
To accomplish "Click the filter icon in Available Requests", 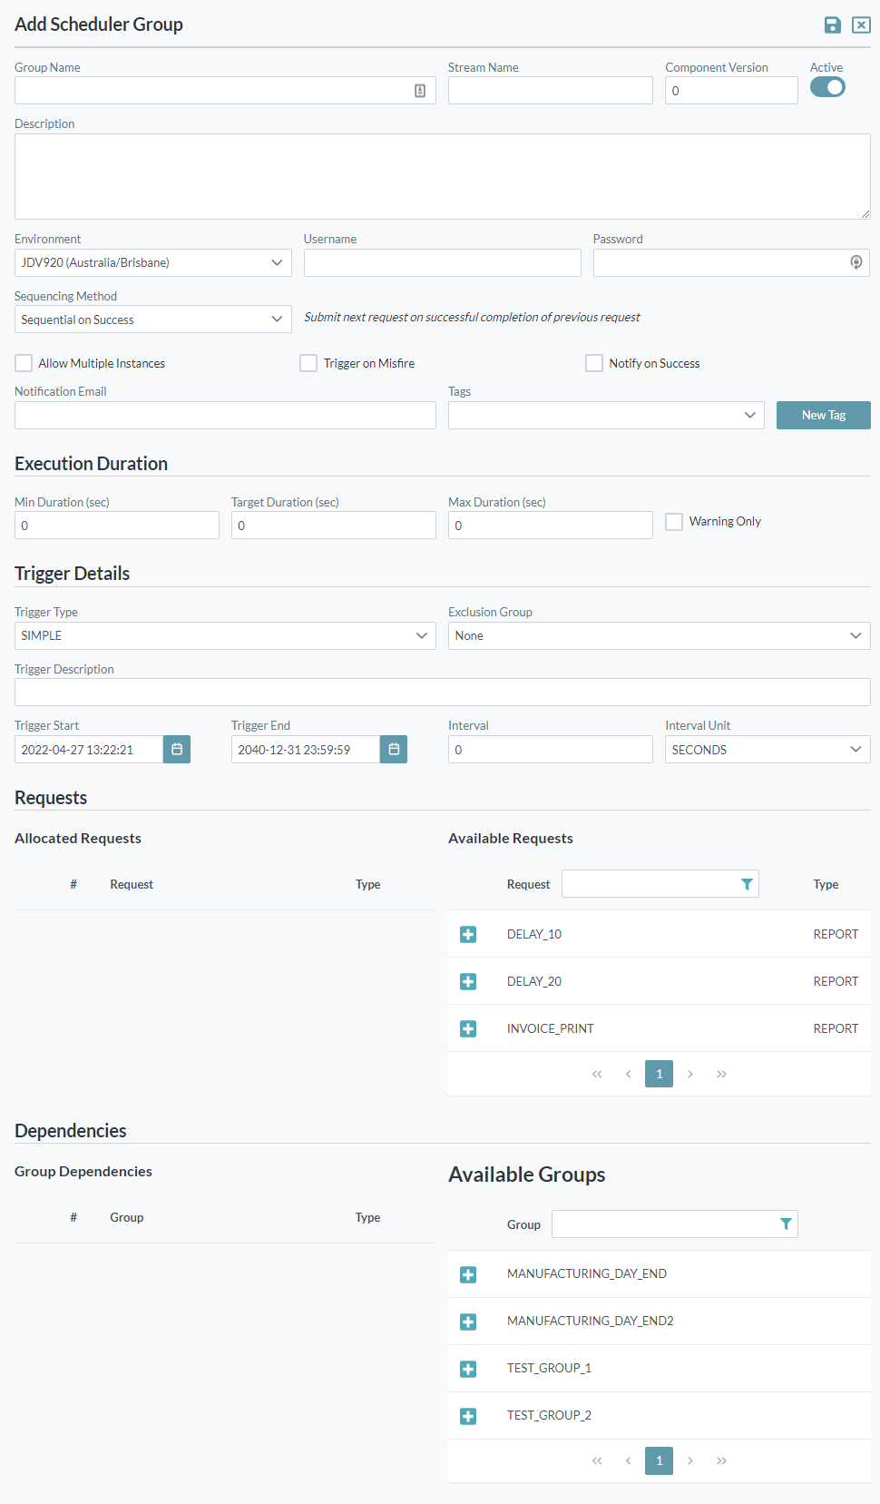I will tap(747, 884).
